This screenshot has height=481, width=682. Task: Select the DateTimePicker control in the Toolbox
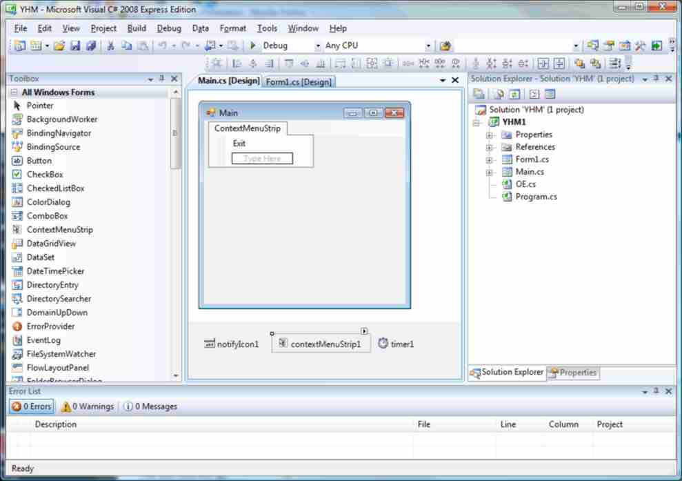click(x=55, y=271)
